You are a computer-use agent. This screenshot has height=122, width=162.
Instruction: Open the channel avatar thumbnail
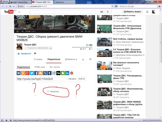[x=19, y=47]
